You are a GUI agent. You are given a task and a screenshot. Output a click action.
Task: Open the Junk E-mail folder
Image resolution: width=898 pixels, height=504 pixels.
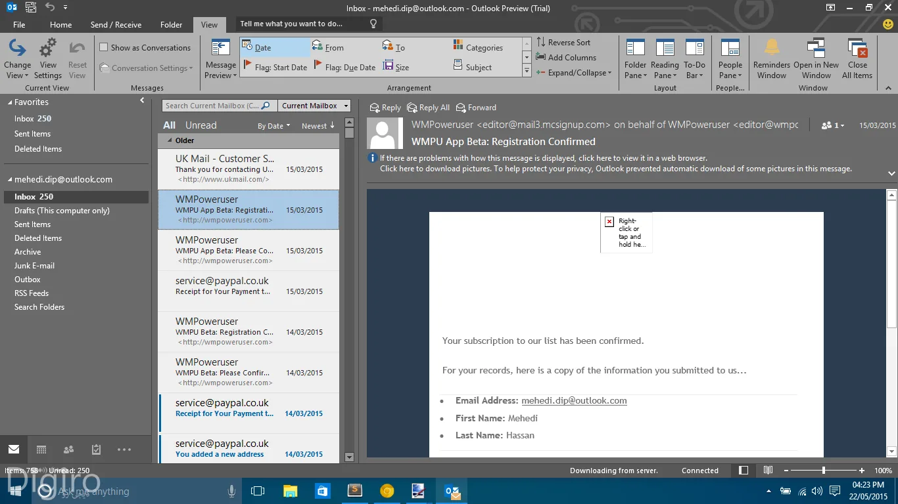click(x=34, y=266)
